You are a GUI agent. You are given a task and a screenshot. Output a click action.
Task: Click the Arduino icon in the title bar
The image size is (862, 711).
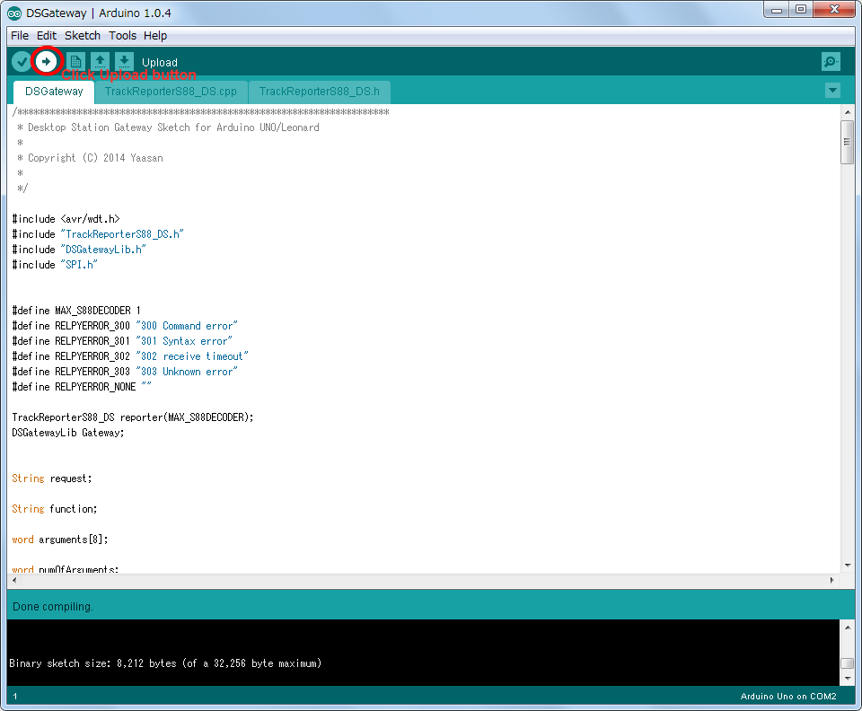point(14,13)
